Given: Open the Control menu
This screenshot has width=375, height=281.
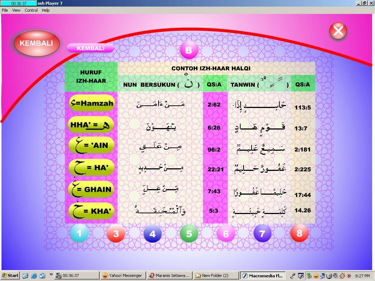Looking at the screenshot, I should (x=31, y=10).
